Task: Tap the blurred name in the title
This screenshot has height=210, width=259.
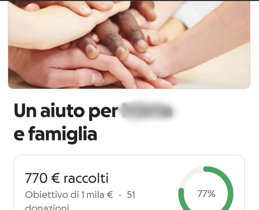Action: (x=147, y=110)
